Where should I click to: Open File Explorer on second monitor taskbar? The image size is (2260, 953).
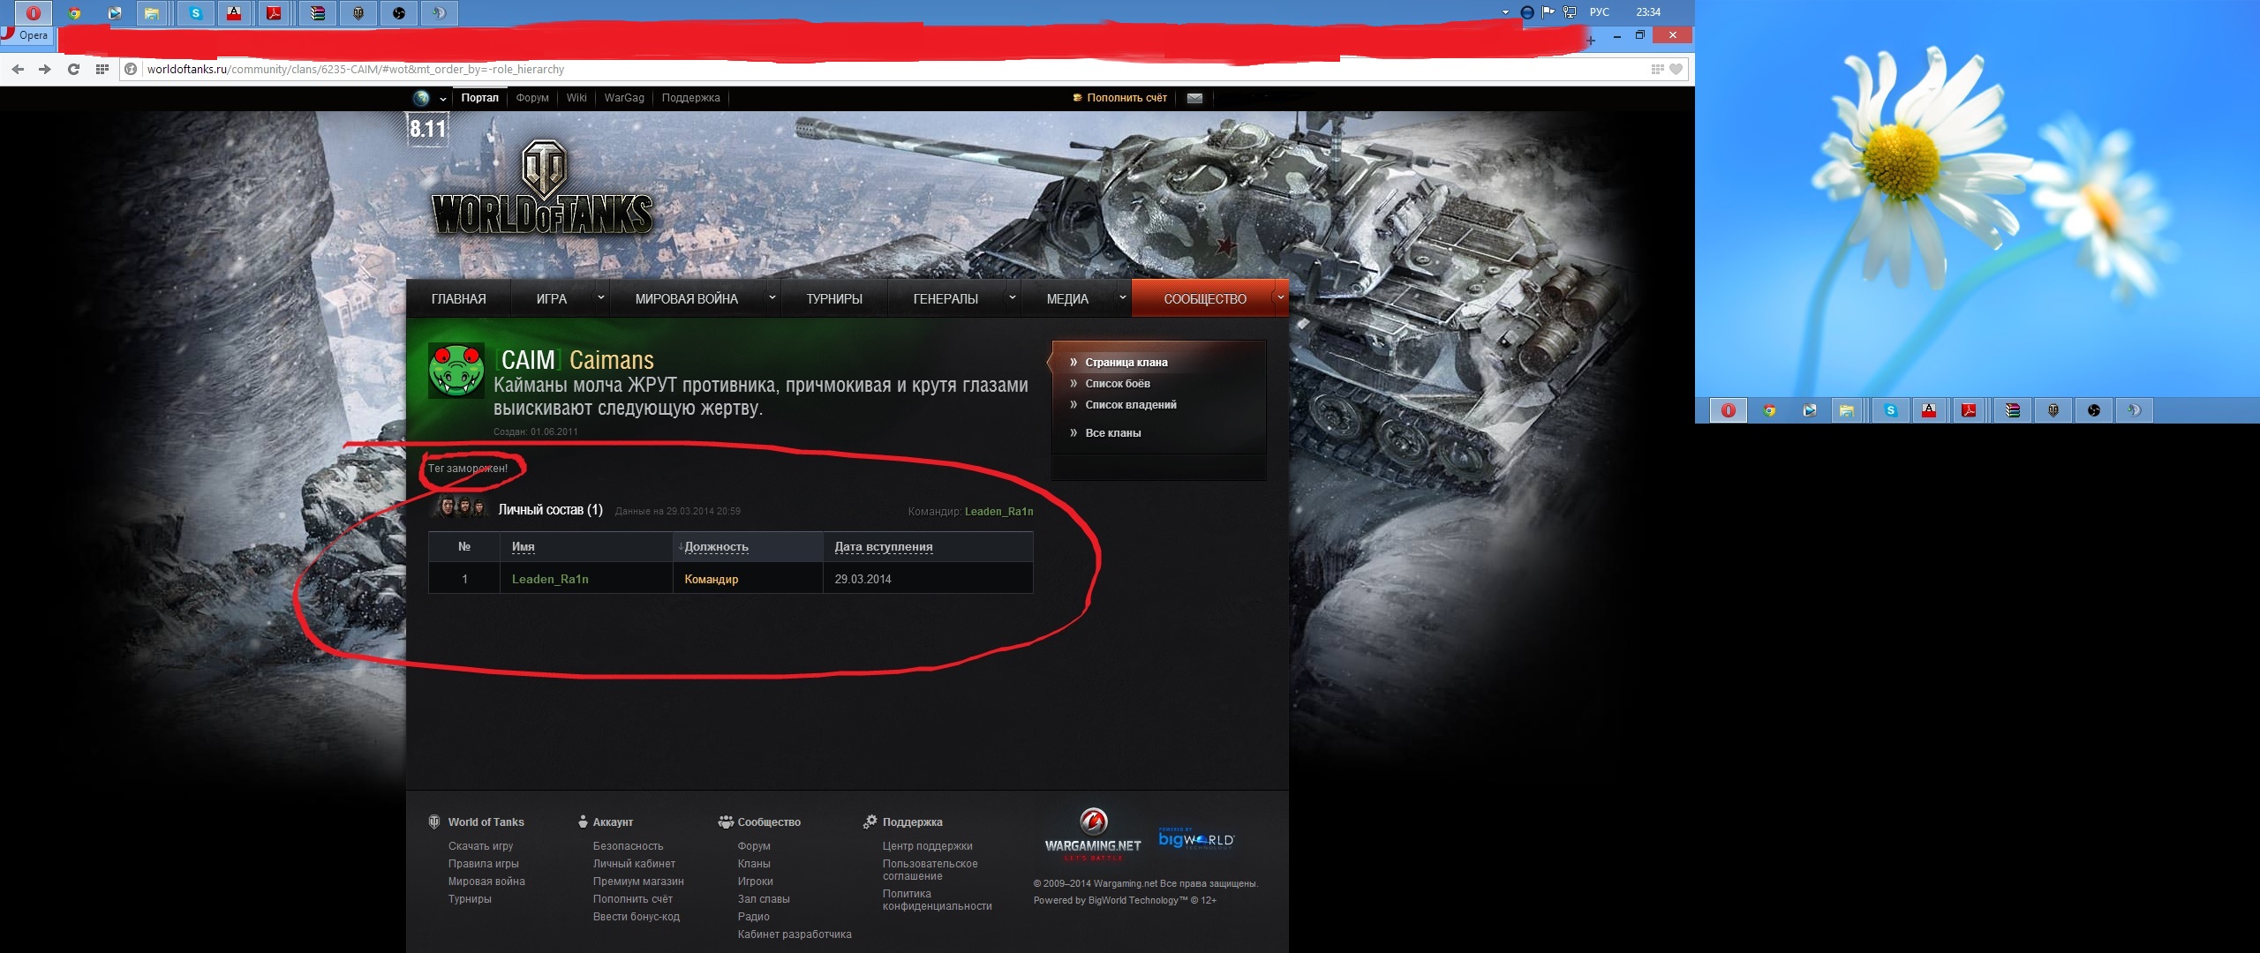coord(1846,410)
